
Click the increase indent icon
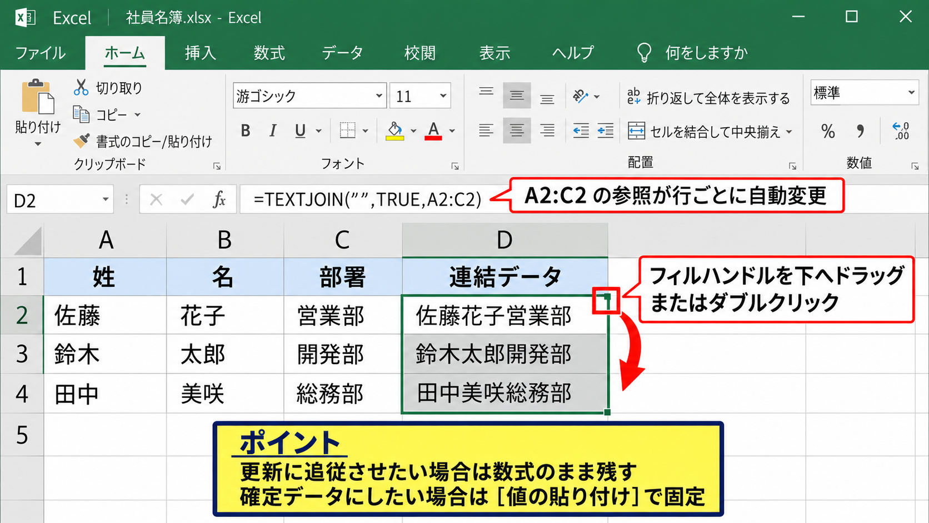click(x=605, y=131)
